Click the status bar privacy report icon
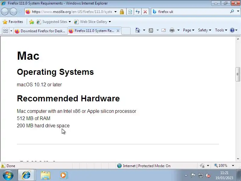Image resolution: width=241 pixels, height=181 pixels. (202, 166)
